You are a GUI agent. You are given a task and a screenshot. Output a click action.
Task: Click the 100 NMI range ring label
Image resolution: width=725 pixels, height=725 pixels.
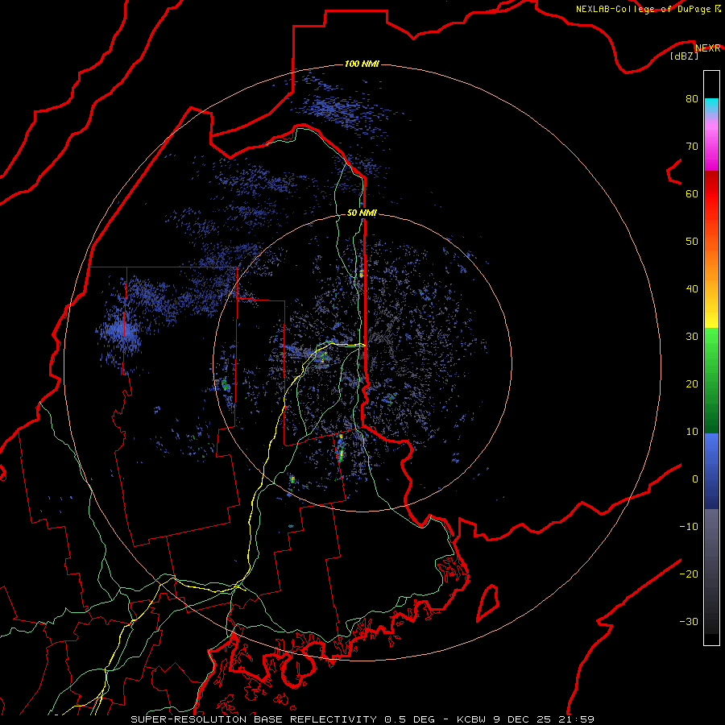click(x=362, y=64)
